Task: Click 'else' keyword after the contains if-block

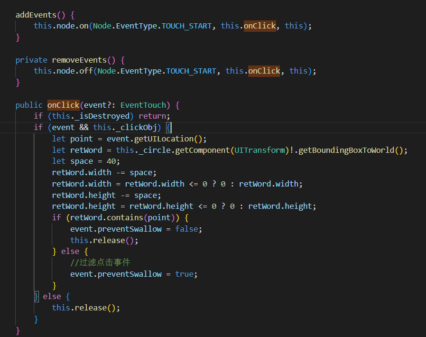Action: coord(70,252)
